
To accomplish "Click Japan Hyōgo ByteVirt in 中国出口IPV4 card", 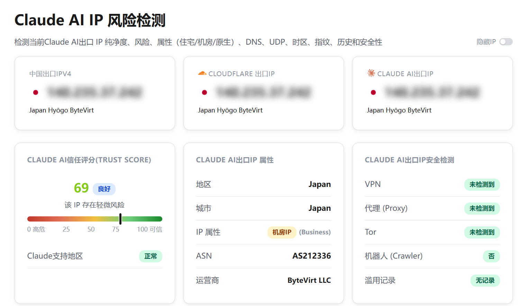I will (x=62, y=110).
